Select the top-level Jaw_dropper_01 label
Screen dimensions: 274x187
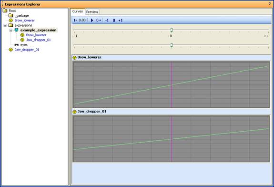tap(27, 50)
